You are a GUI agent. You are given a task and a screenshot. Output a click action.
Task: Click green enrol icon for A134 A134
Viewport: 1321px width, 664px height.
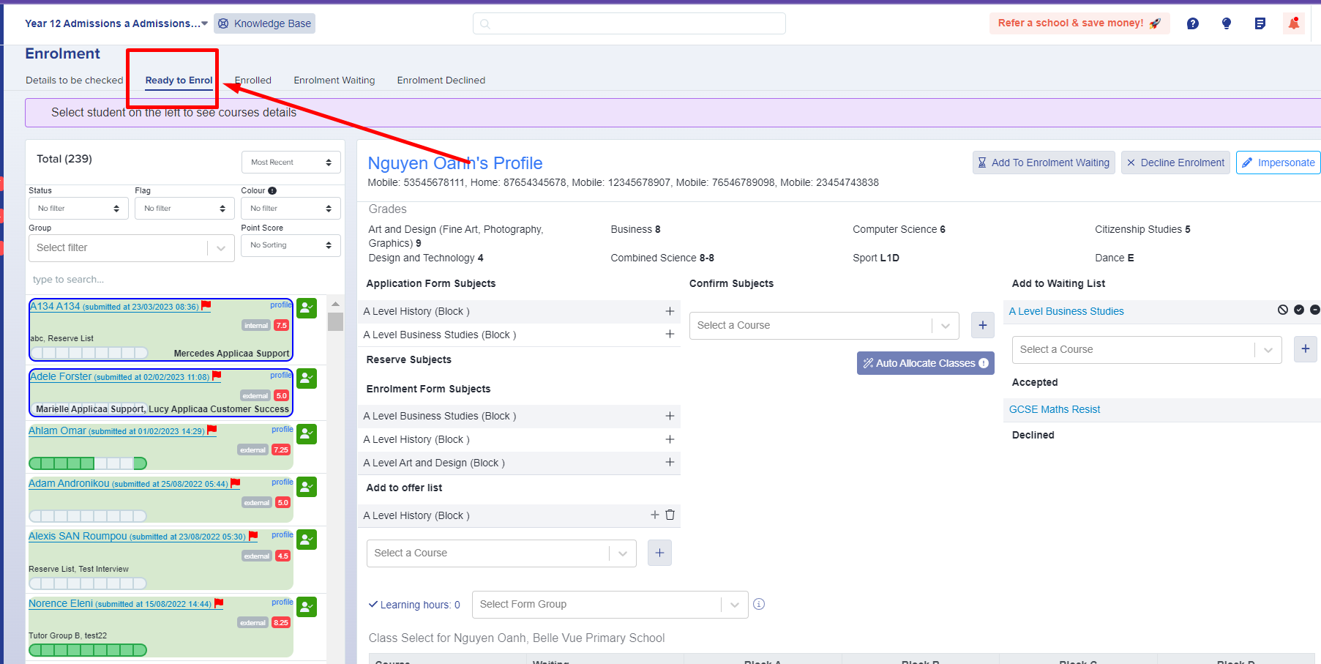click(307, 308)
